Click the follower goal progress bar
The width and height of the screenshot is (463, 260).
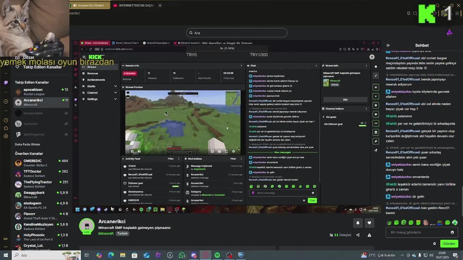pyautogui.click(x=362, y=125)
